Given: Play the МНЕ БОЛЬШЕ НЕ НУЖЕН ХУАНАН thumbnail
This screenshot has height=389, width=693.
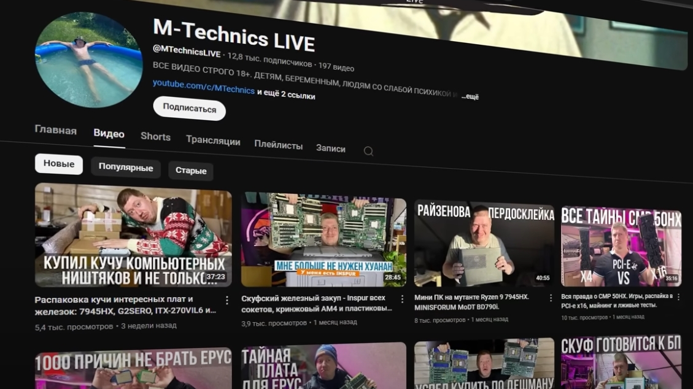Looking at the screenshot, I should tap(323, 240).
